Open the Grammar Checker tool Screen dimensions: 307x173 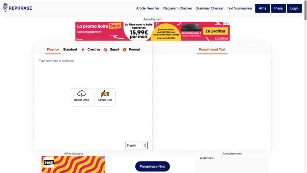(x=209, y=8)
